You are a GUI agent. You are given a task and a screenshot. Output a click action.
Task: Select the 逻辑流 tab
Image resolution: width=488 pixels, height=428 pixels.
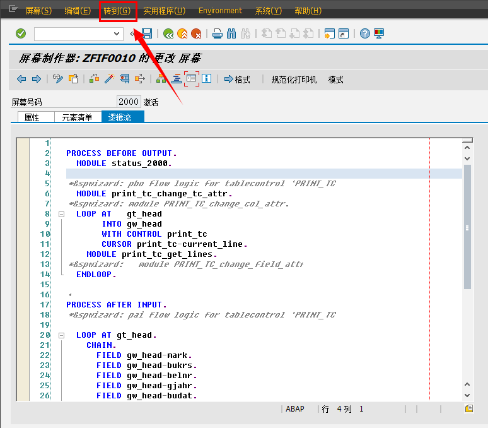coord(122,117)
